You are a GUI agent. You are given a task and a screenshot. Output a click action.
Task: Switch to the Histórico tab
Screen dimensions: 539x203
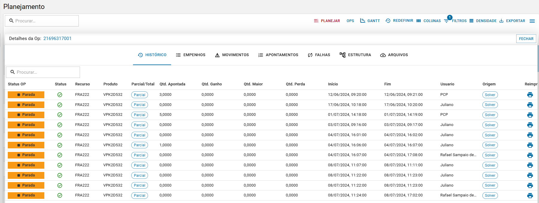pyautogui.click(x=152, y=55)
